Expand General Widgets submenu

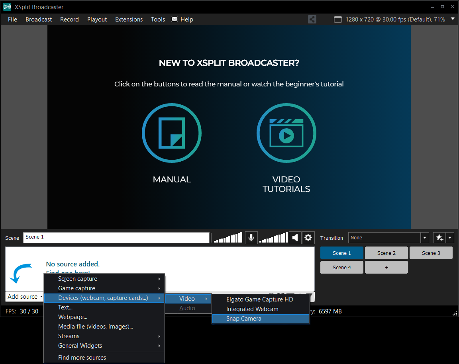click(104, 346)
